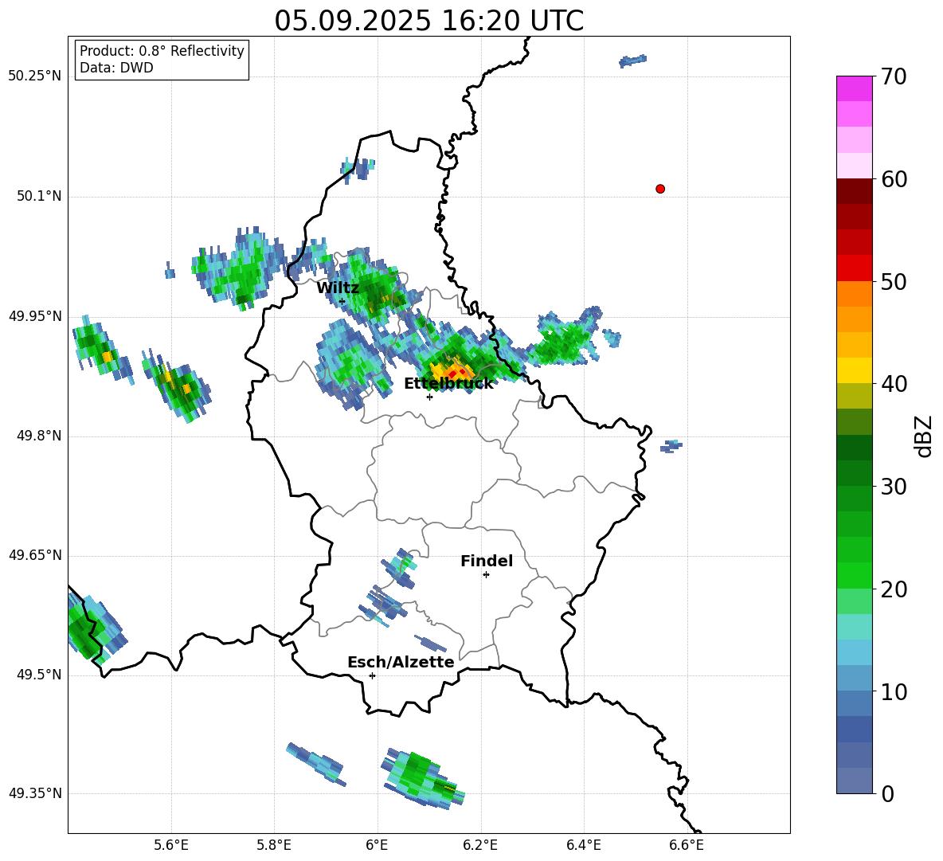The image size is (943, 861).
Task: Click the bright red colorbar segment above 50
Action: point(854,268)
